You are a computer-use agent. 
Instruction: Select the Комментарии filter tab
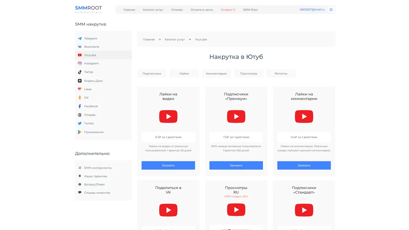[216, 74]
